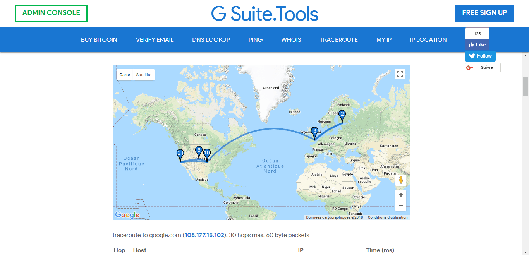Click the Mexique label on map
The width and height of the screenshot is (529, 255).
tap(202, 180)
